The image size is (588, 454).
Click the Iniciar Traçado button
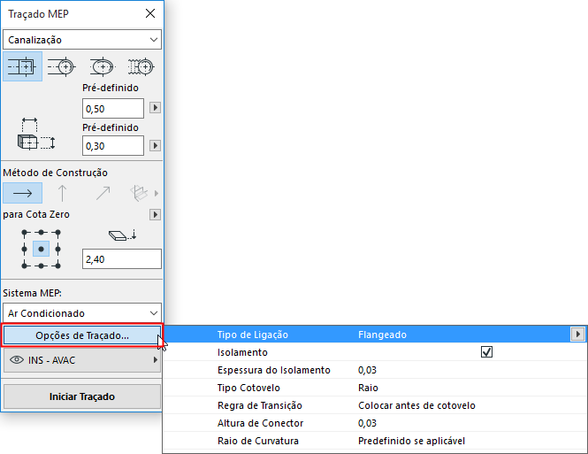pyautogui.click(x=82, y=396)
